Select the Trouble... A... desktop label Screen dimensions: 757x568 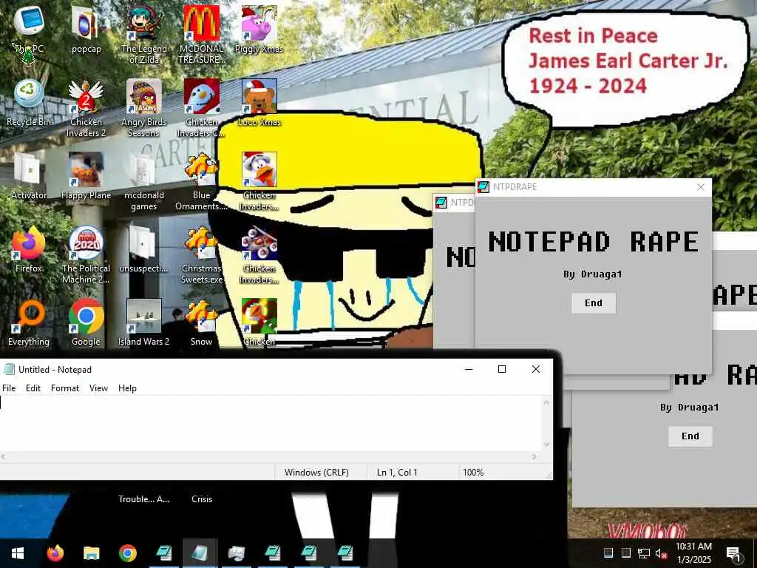coord(144,499)
